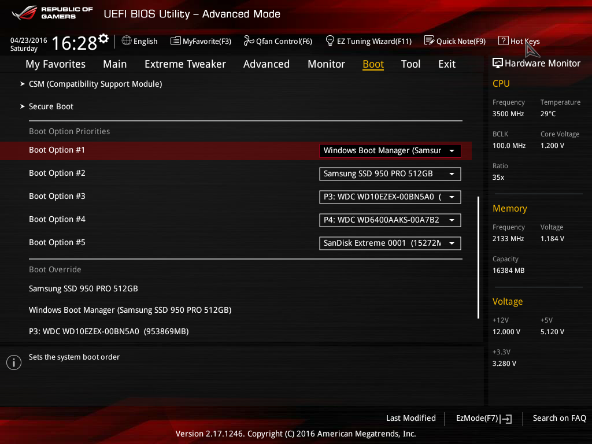Click memory capacity value 16384 MB

[x=508, y=271]
